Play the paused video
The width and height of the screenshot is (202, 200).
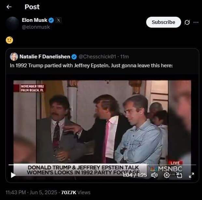click(x=13, y=175)
